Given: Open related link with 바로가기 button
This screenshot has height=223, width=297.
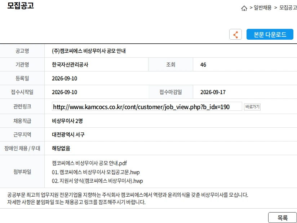Looking at the screenshot, I should coord(252,107).
